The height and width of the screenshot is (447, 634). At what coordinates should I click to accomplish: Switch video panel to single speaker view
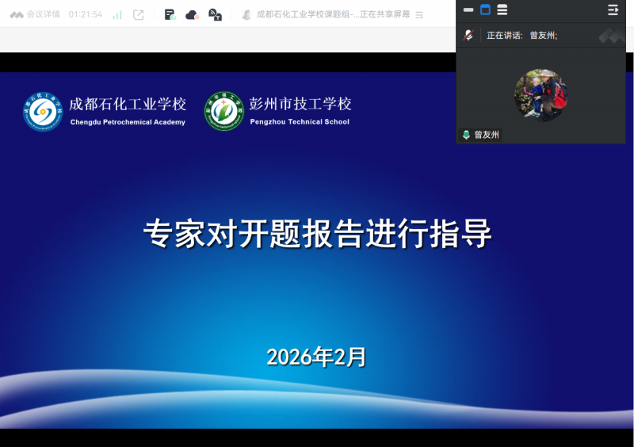[x=485, y=10]
